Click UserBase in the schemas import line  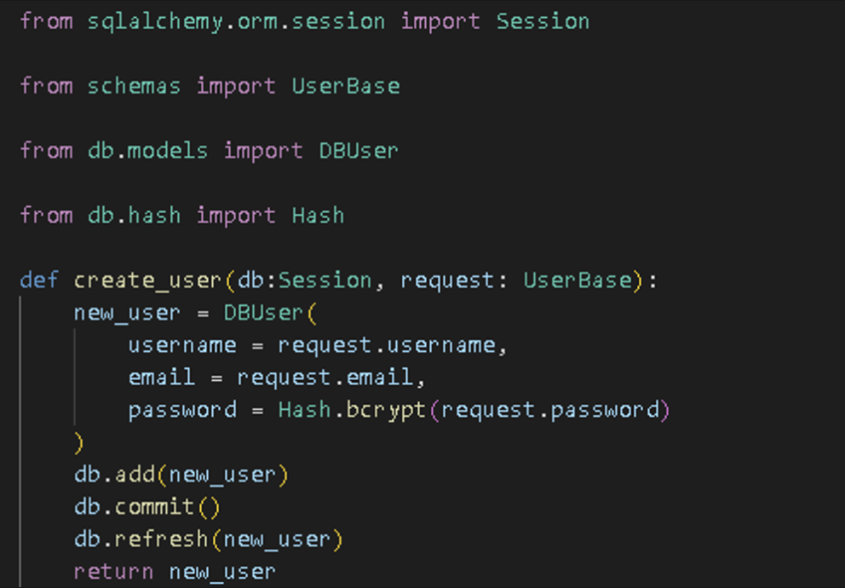pyautogui.click(x=345, y=86)
